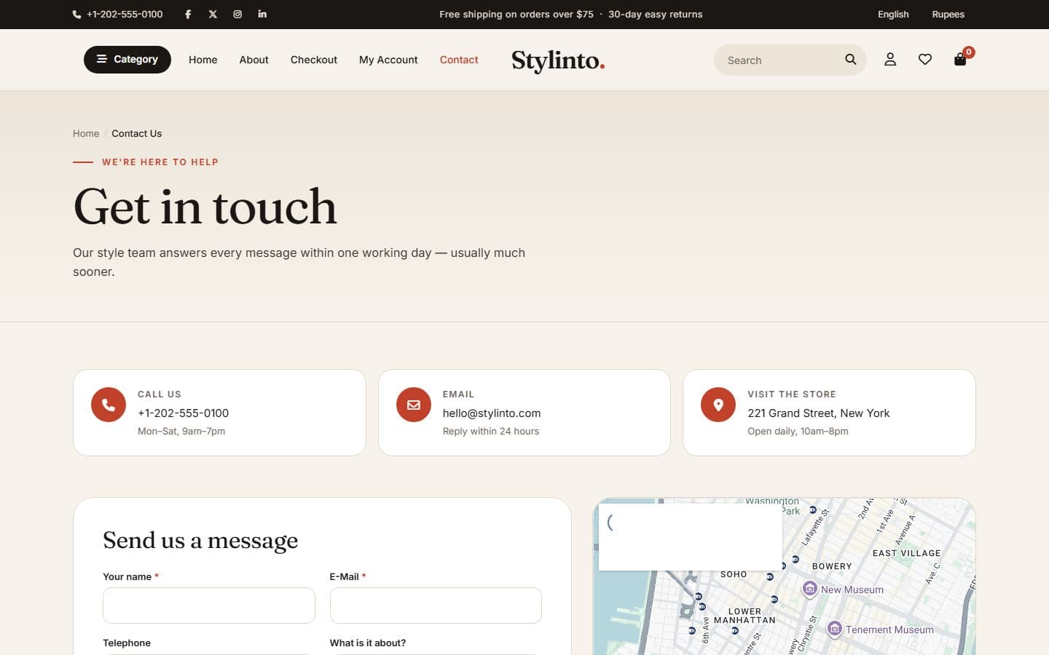Click the Tenement Museum map marker
Screen dimensions: 1049x655
pos(835,629)
